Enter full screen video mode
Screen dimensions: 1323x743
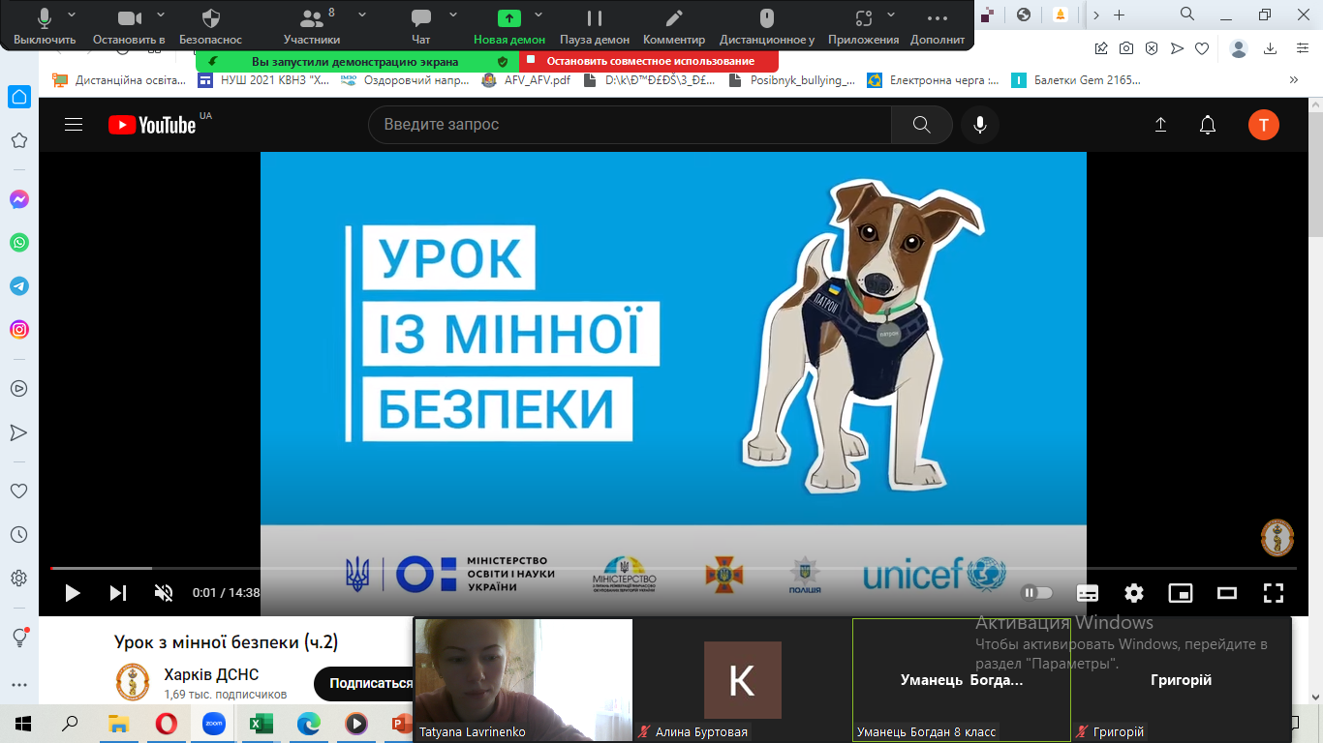(1274, 593)
